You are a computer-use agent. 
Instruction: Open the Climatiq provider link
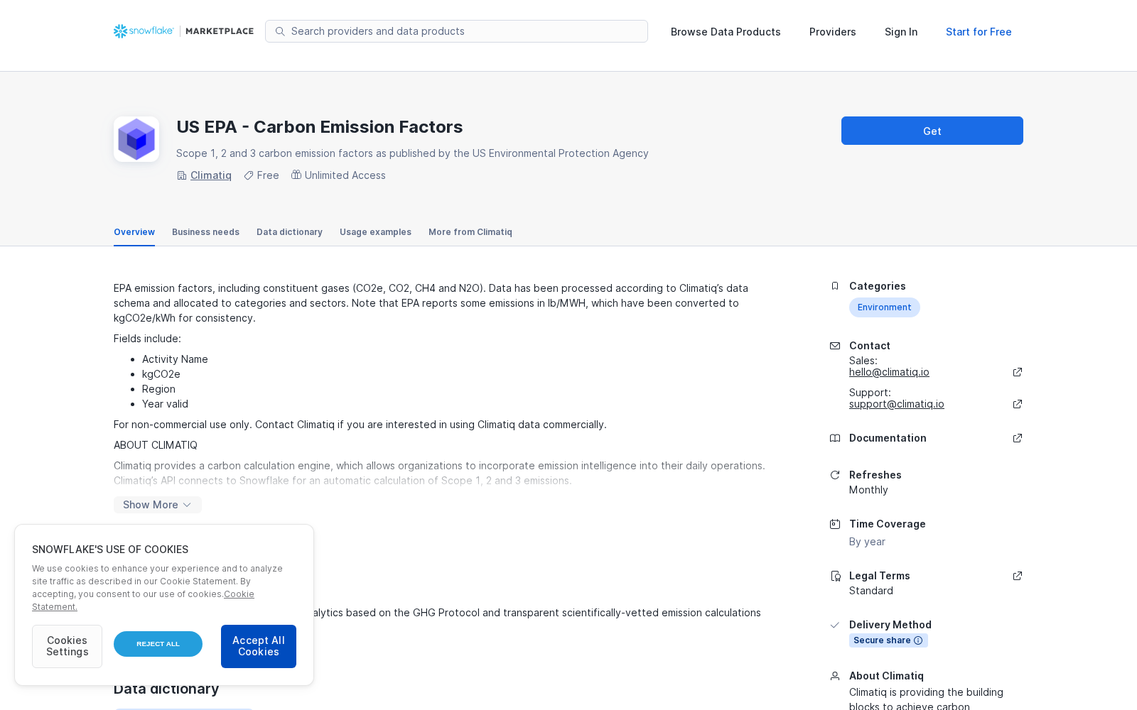click(x=211, y=175)
